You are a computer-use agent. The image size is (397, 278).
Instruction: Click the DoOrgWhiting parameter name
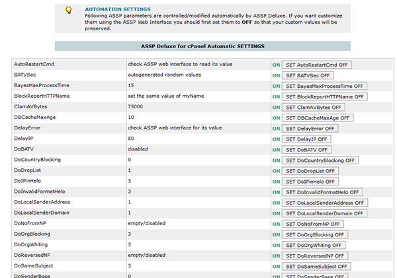pyautogui.click(x=30, y=244)
